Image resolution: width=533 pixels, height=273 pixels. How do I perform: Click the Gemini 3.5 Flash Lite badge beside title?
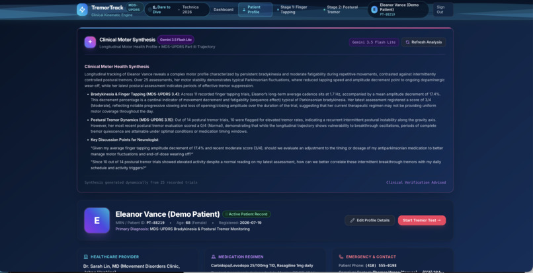click(176, 40)
